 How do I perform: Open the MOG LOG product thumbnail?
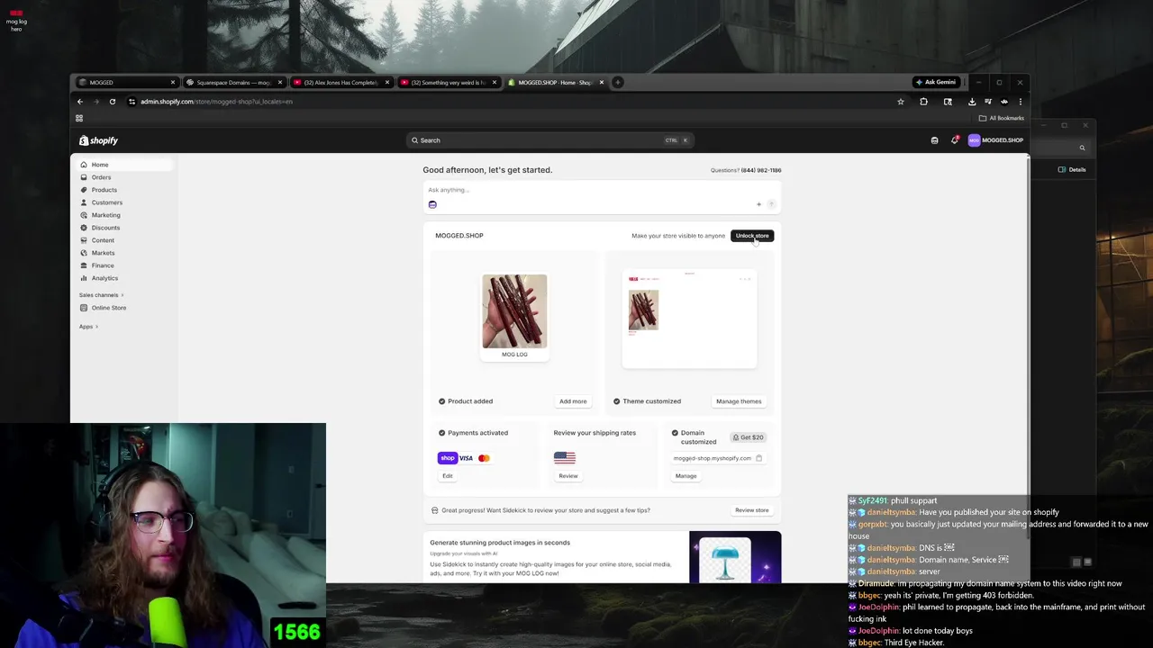pos(514,311)
